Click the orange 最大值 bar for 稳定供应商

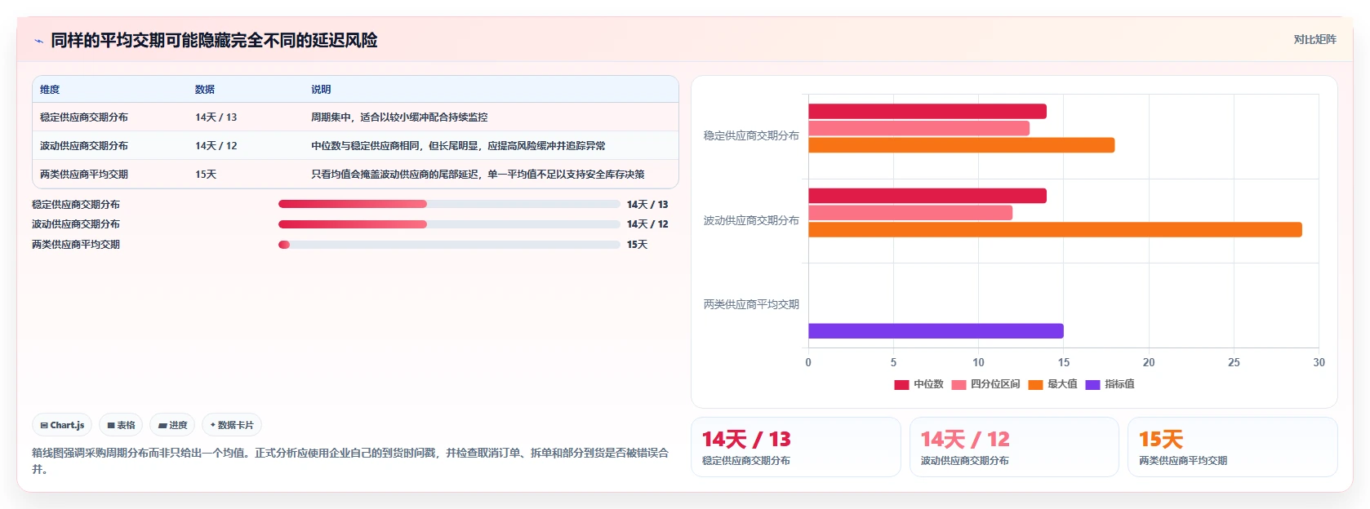click(962, 145)
